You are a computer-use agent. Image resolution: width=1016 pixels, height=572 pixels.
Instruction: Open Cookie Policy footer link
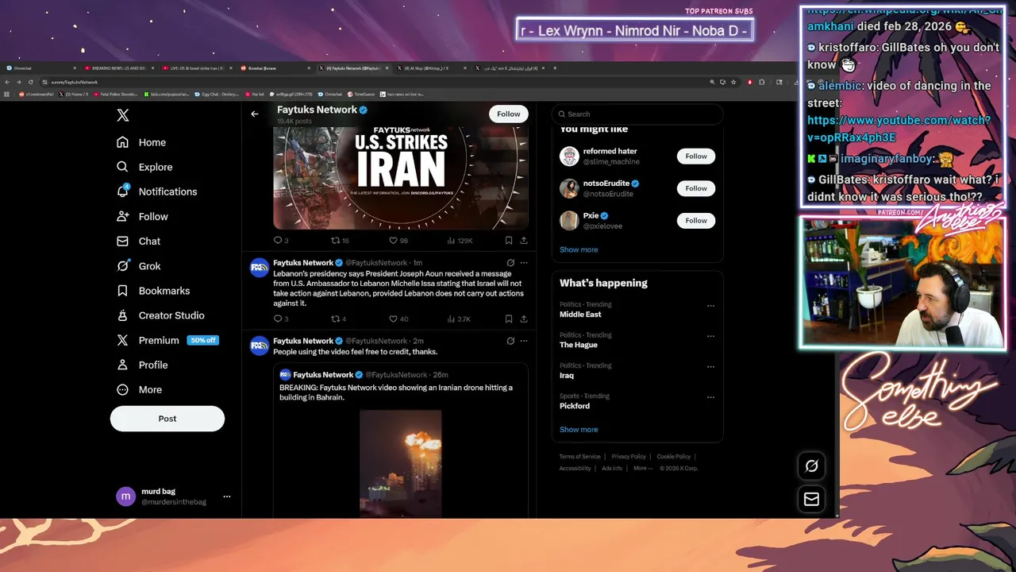point(674,457)
